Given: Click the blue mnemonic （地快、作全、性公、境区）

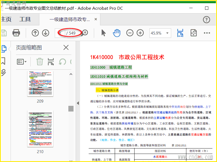Looking at the screenshot, I should pyautogui.click(x=117, y=140).
